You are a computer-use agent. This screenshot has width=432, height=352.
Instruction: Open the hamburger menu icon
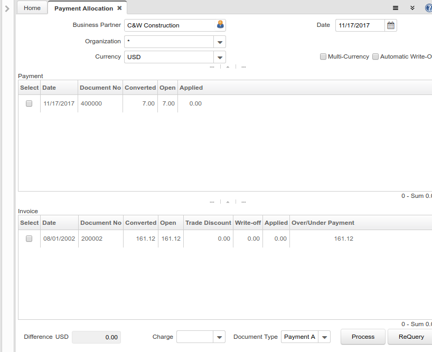(x=396, y=8)
